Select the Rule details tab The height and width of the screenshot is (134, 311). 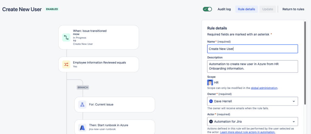246,9
